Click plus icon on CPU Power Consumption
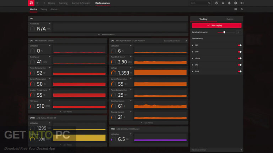Viewport: 273px width, 153px height. [131, 90]
